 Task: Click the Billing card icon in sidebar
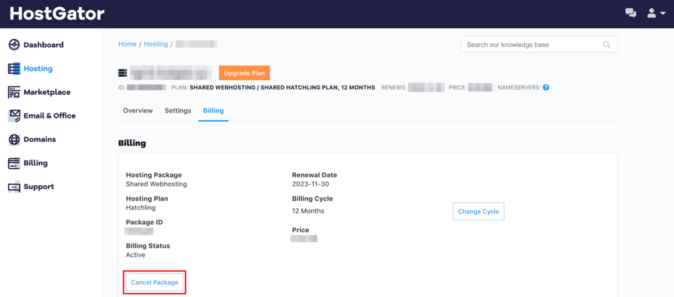[x=14, y=163]
